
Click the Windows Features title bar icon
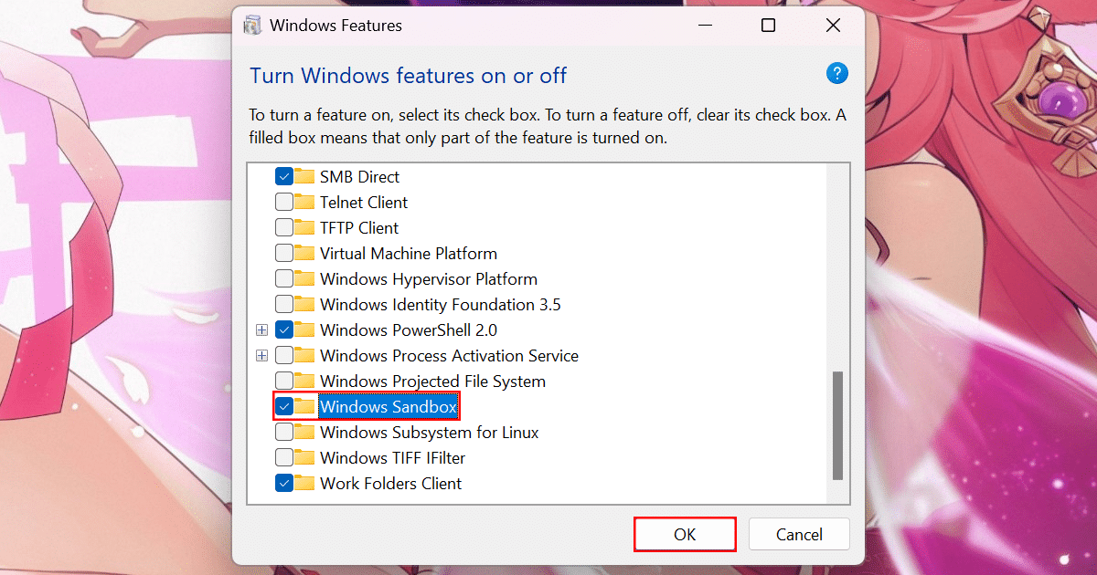[253, 26]
